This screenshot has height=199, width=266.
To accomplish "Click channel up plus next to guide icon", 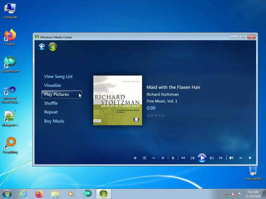I will pos(163,158).
